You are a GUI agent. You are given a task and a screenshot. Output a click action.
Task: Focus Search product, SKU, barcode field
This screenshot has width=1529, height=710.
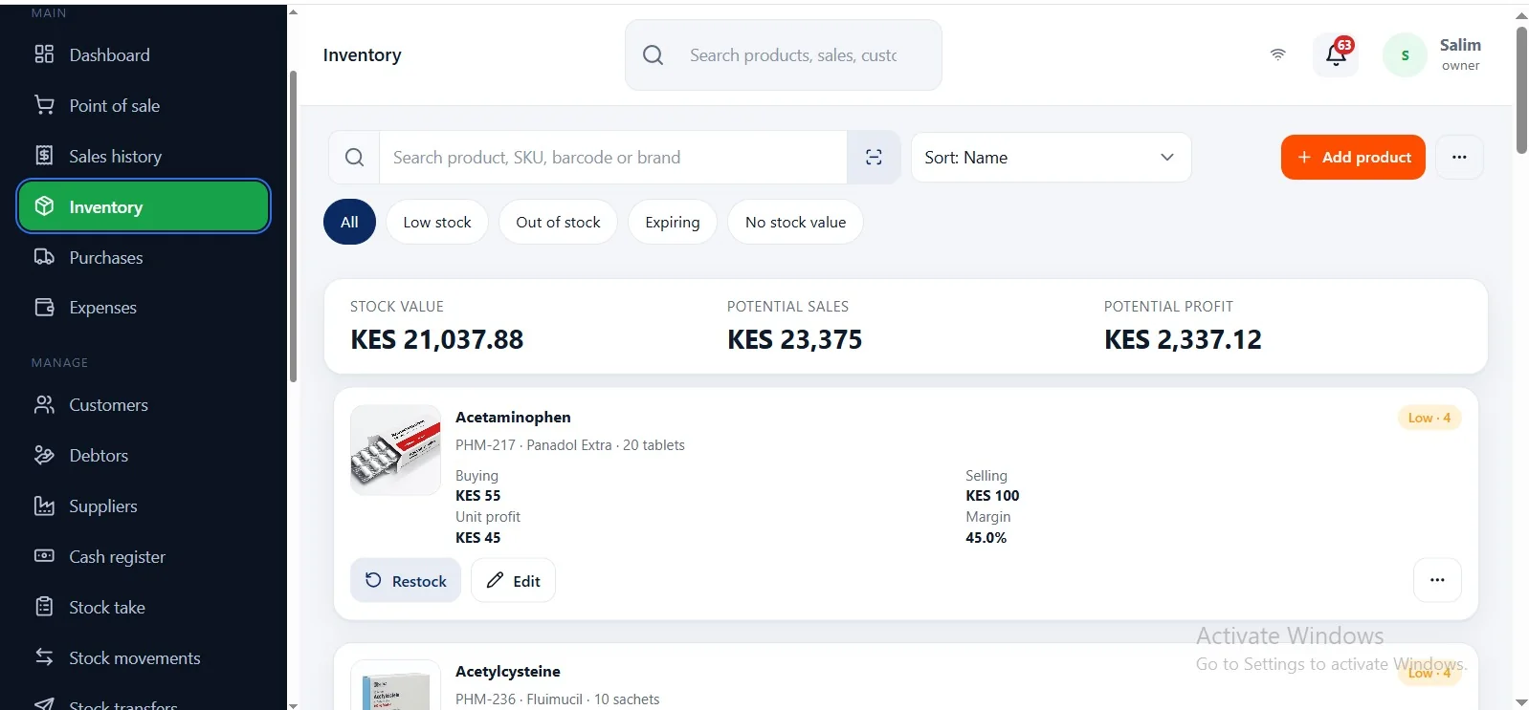coord(613,157)
